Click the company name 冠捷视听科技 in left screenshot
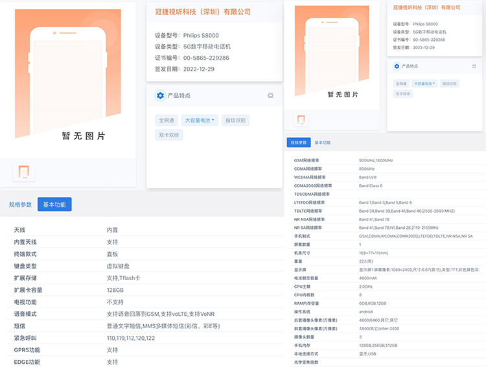486x367 pixels. [x=203, y=12]
